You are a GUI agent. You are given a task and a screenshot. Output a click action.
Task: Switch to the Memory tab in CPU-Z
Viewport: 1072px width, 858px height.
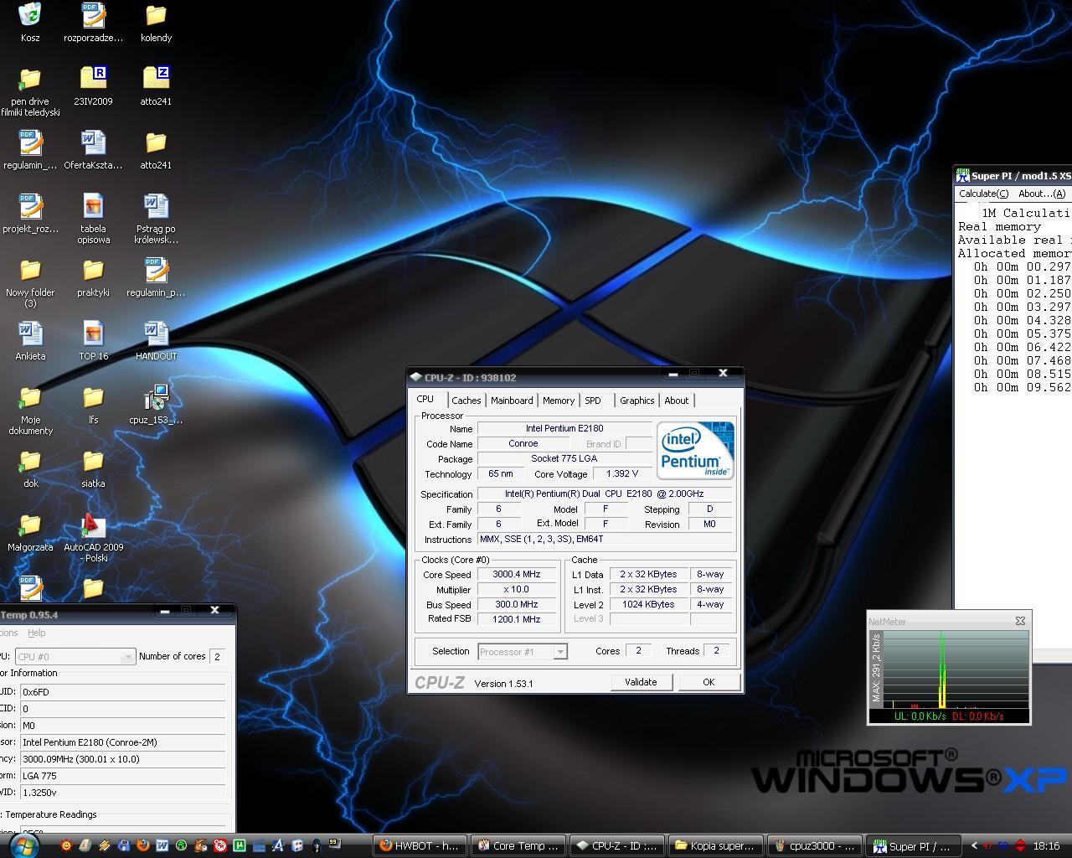(x=559, y=401)
